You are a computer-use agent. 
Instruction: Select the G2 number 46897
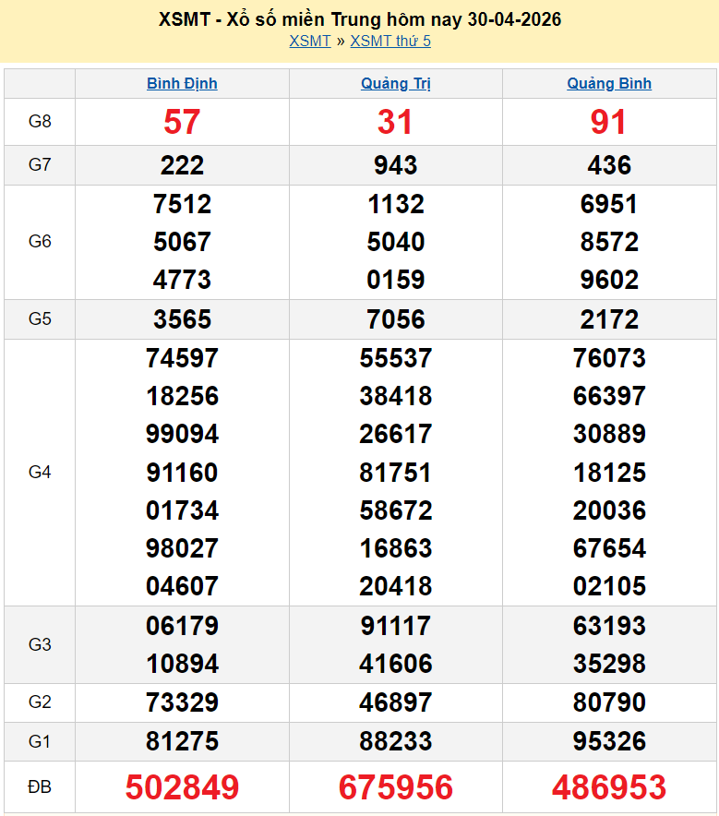pos(396,702)
